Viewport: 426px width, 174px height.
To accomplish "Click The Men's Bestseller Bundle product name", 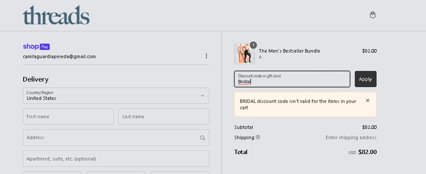I will point(289,51).
